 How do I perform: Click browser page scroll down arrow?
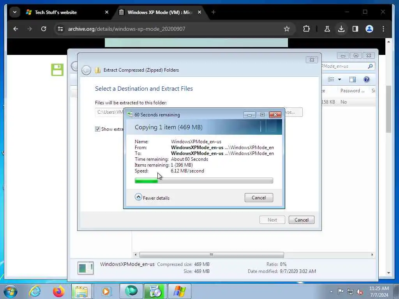coord(388,273)
